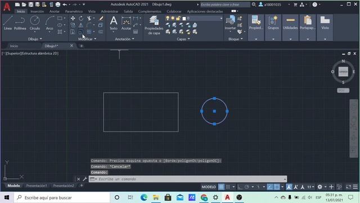This screenshot has width=360, height=203.
Task: Open the Insertar ribbon tab
Action: [37, 11]
